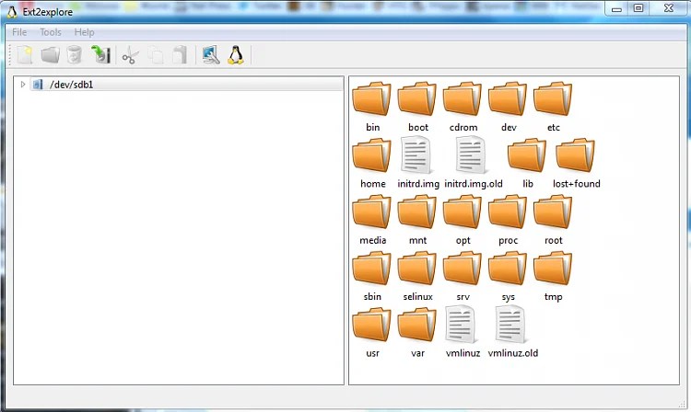Click the Ext2explore title bar penguin icon
691x412 pixels.
12,11
